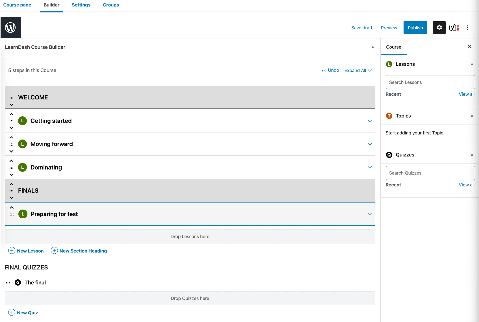Add a New Section Heading
Screen dimensions: 479x322
pyautogui.click(x=79, y=251)
